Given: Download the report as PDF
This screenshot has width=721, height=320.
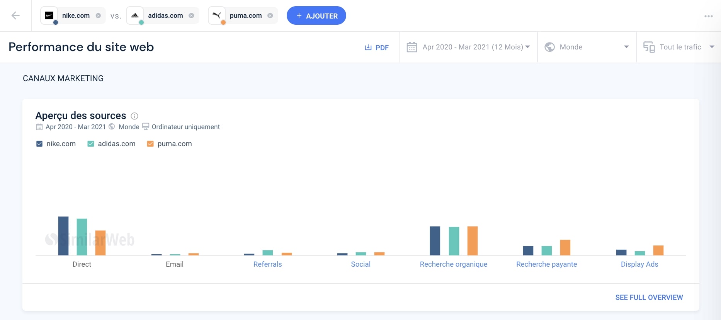Looking at the screenshot, I should click(377, 48).
